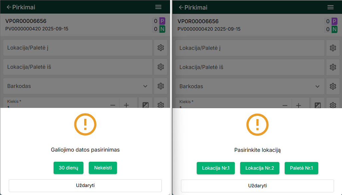342x195 pixels.
Task: Click gear beside left 'Lokacija/Paletė į' field
Action: tap(161, 48)
